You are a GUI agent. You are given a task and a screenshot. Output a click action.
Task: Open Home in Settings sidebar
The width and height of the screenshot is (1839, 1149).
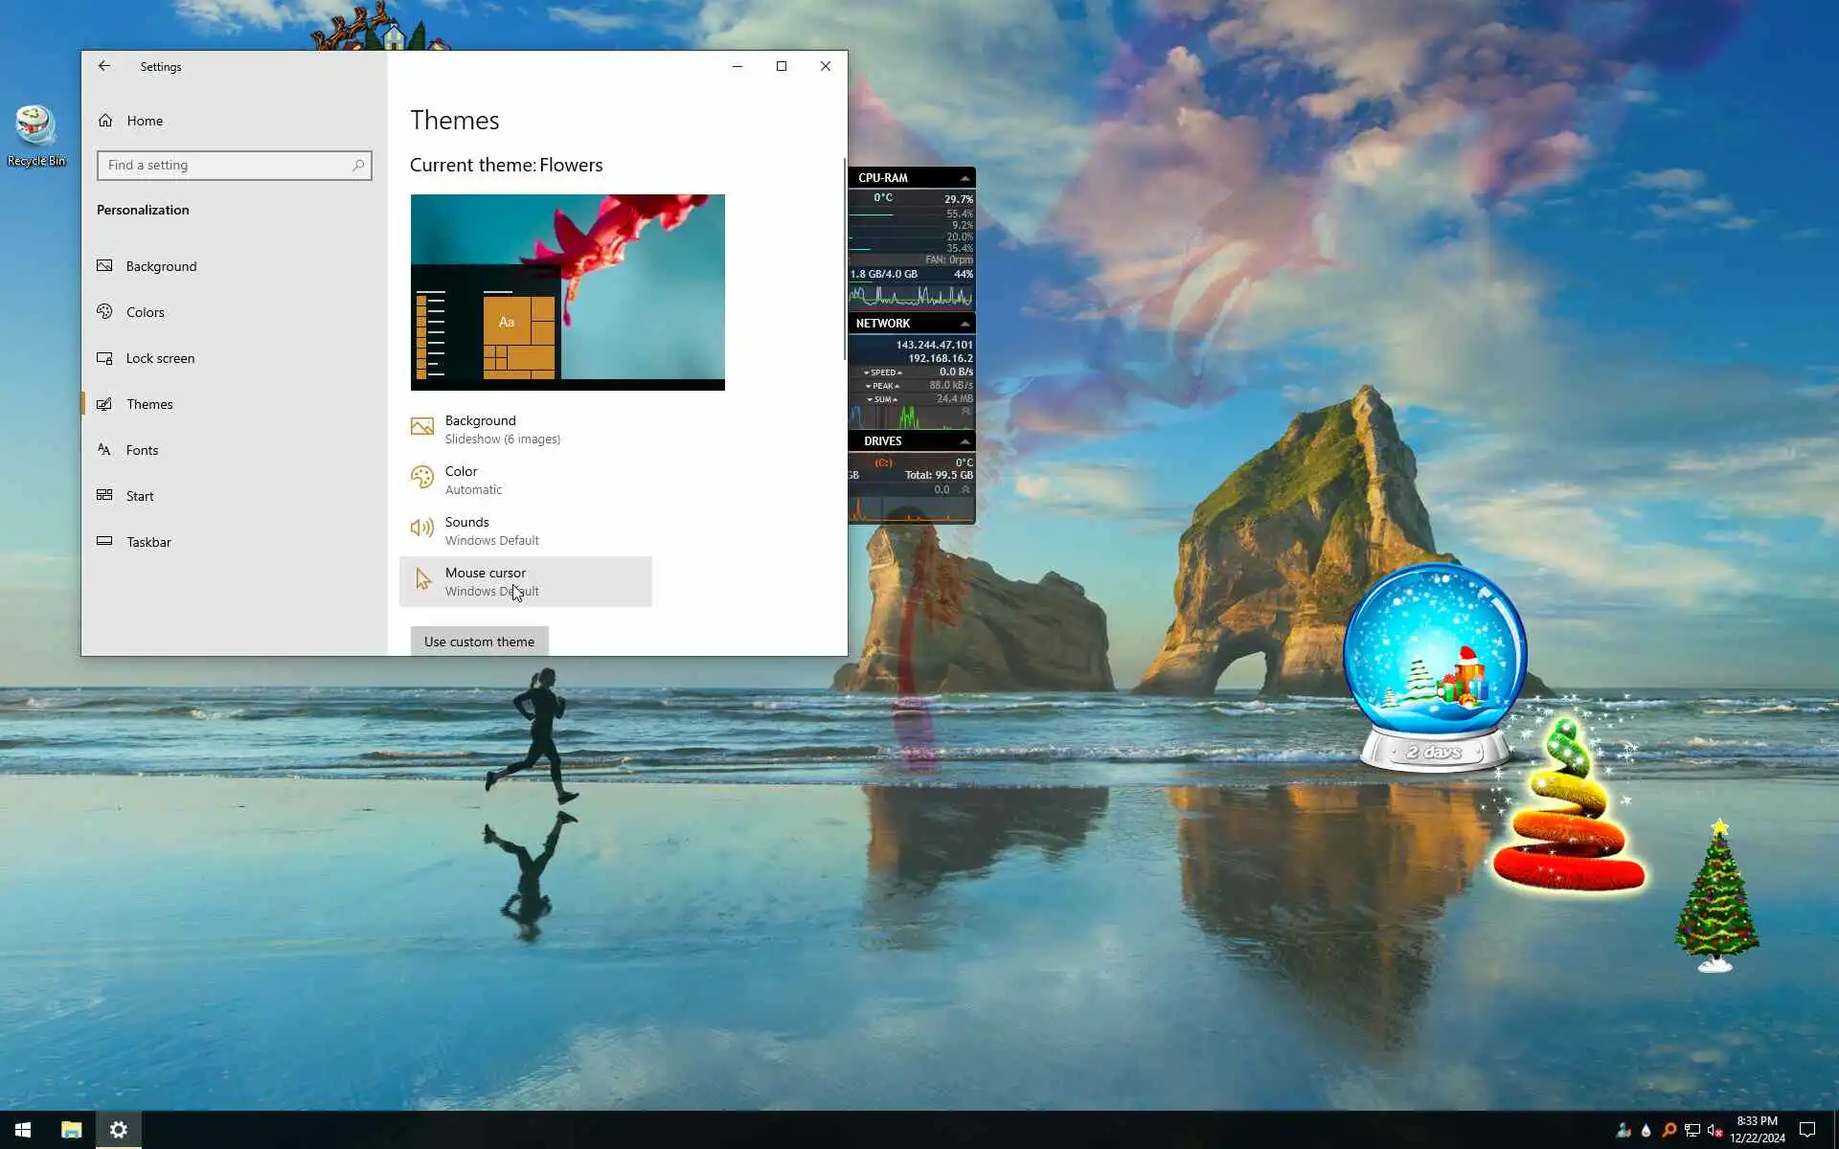144,121
